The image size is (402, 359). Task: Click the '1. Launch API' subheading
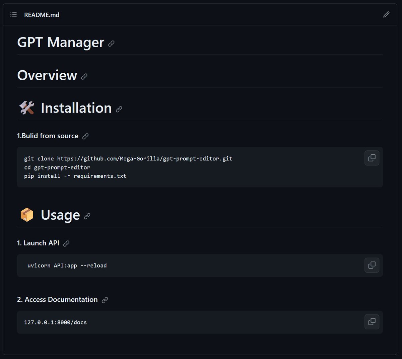[38, 243]
